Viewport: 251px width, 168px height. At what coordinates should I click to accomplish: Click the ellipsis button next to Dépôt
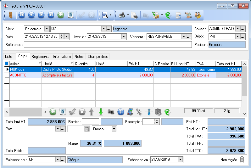coord(243,36)
